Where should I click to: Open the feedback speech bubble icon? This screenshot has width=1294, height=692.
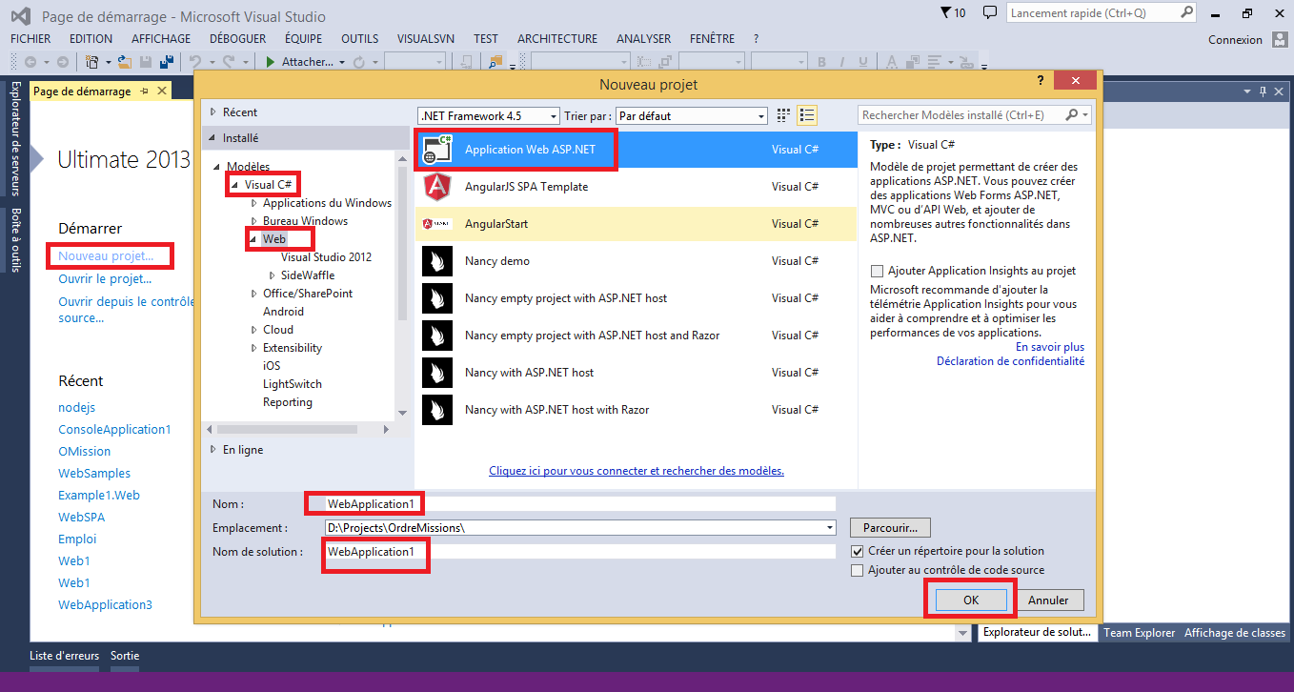click(x=990, y=12)
